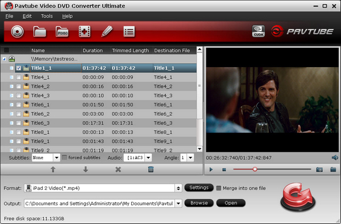Click the CUDA acceleration icon

point(259,31)
